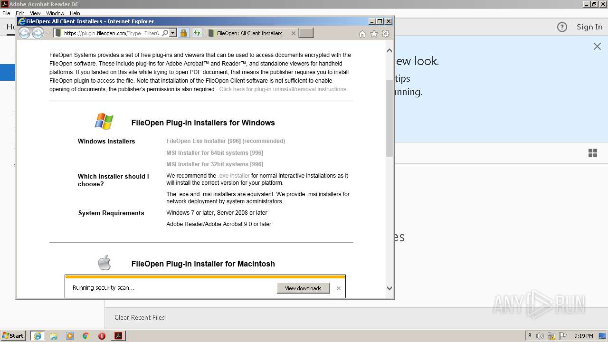Open Acrobat Reader Edit menu
The image size is (608, 342).
coord(20,13)
